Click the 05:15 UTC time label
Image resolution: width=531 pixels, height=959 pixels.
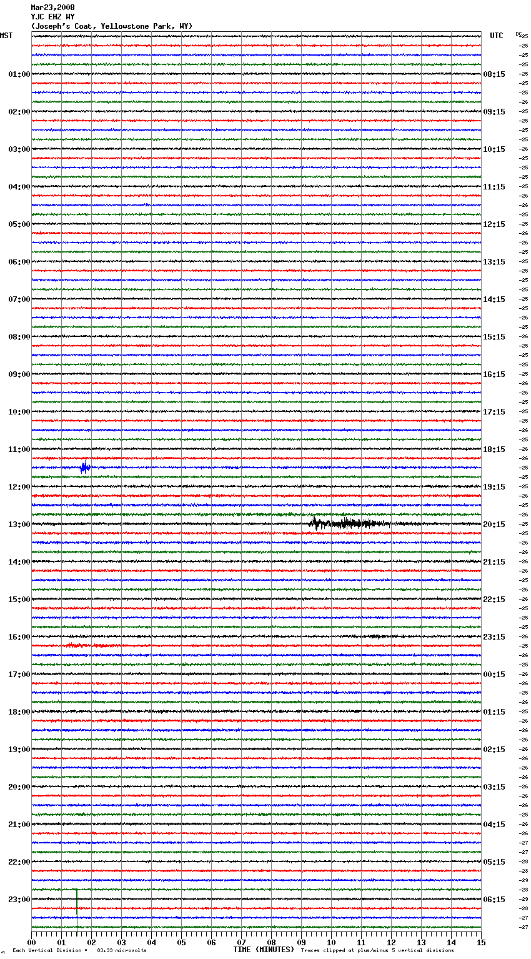(494, 862)
